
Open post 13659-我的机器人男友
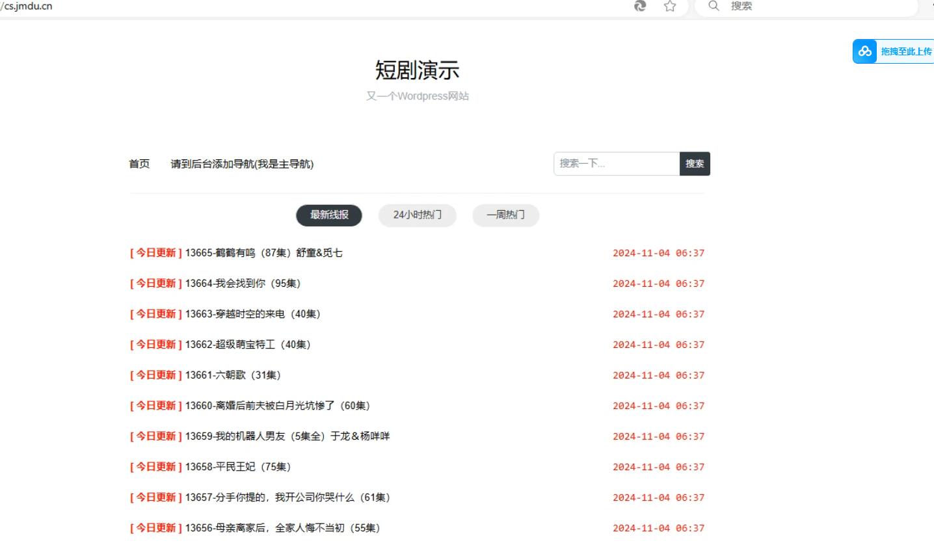tap(287, 436)
